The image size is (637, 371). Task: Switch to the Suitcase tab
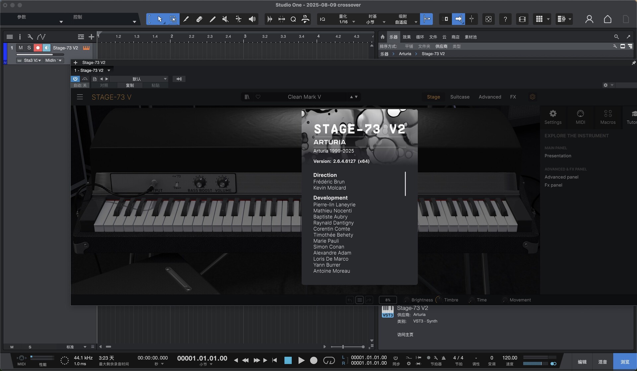[460, 97]
